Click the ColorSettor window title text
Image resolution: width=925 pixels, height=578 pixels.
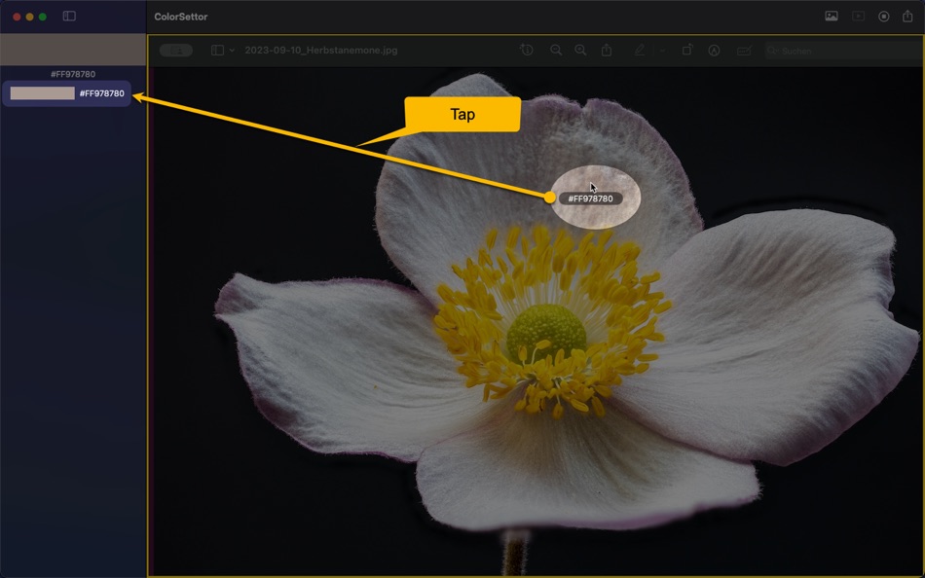tap(180, 17)
